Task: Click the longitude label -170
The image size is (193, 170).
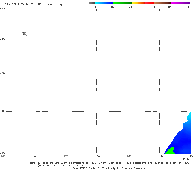Action: click(x=65, y=156)
